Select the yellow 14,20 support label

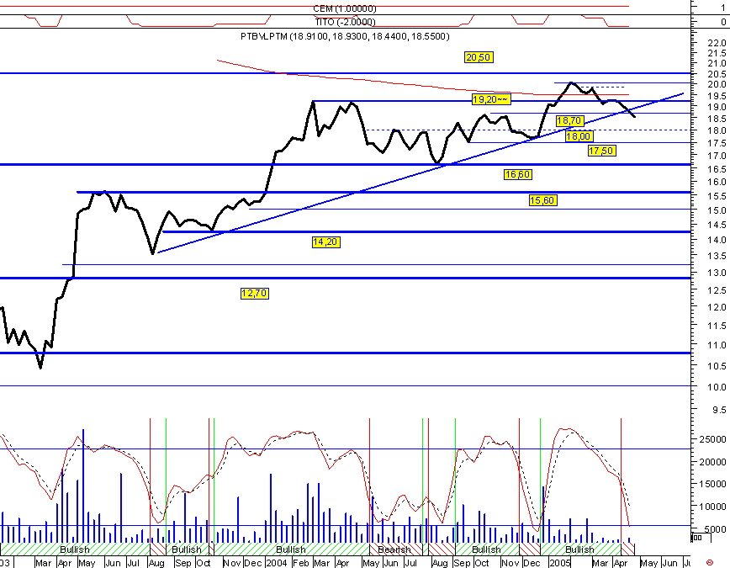coord(326,242)
